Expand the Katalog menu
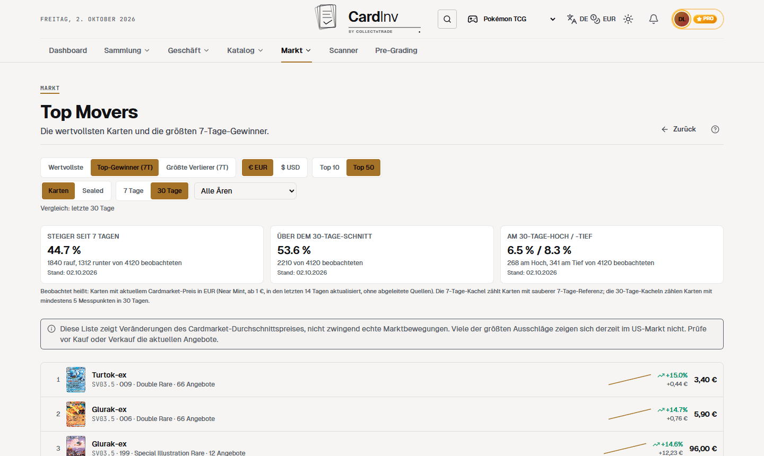This screenshot has height=456, width=764. (x=245, y=50)
